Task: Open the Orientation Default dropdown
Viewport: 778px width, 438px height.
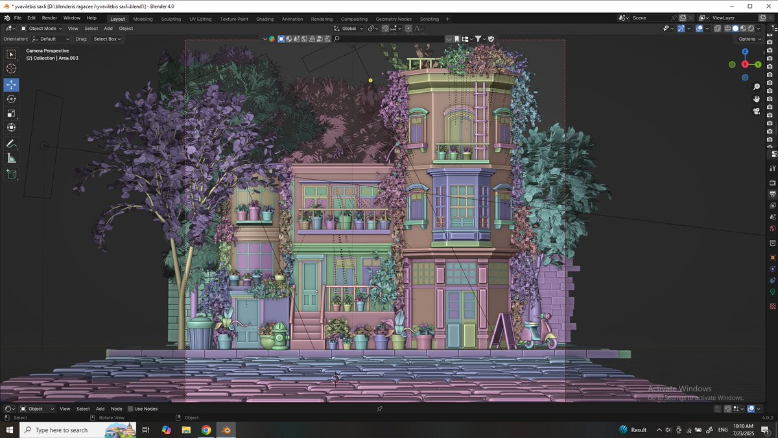Action: click(x=51, y=39)
